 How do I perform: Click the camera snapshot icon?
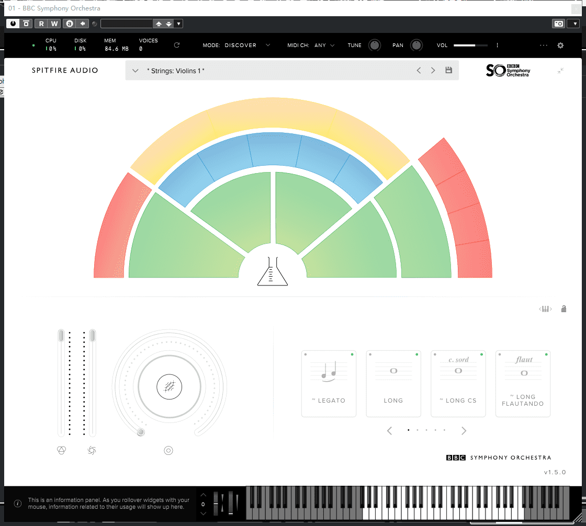tap(558, 24)
